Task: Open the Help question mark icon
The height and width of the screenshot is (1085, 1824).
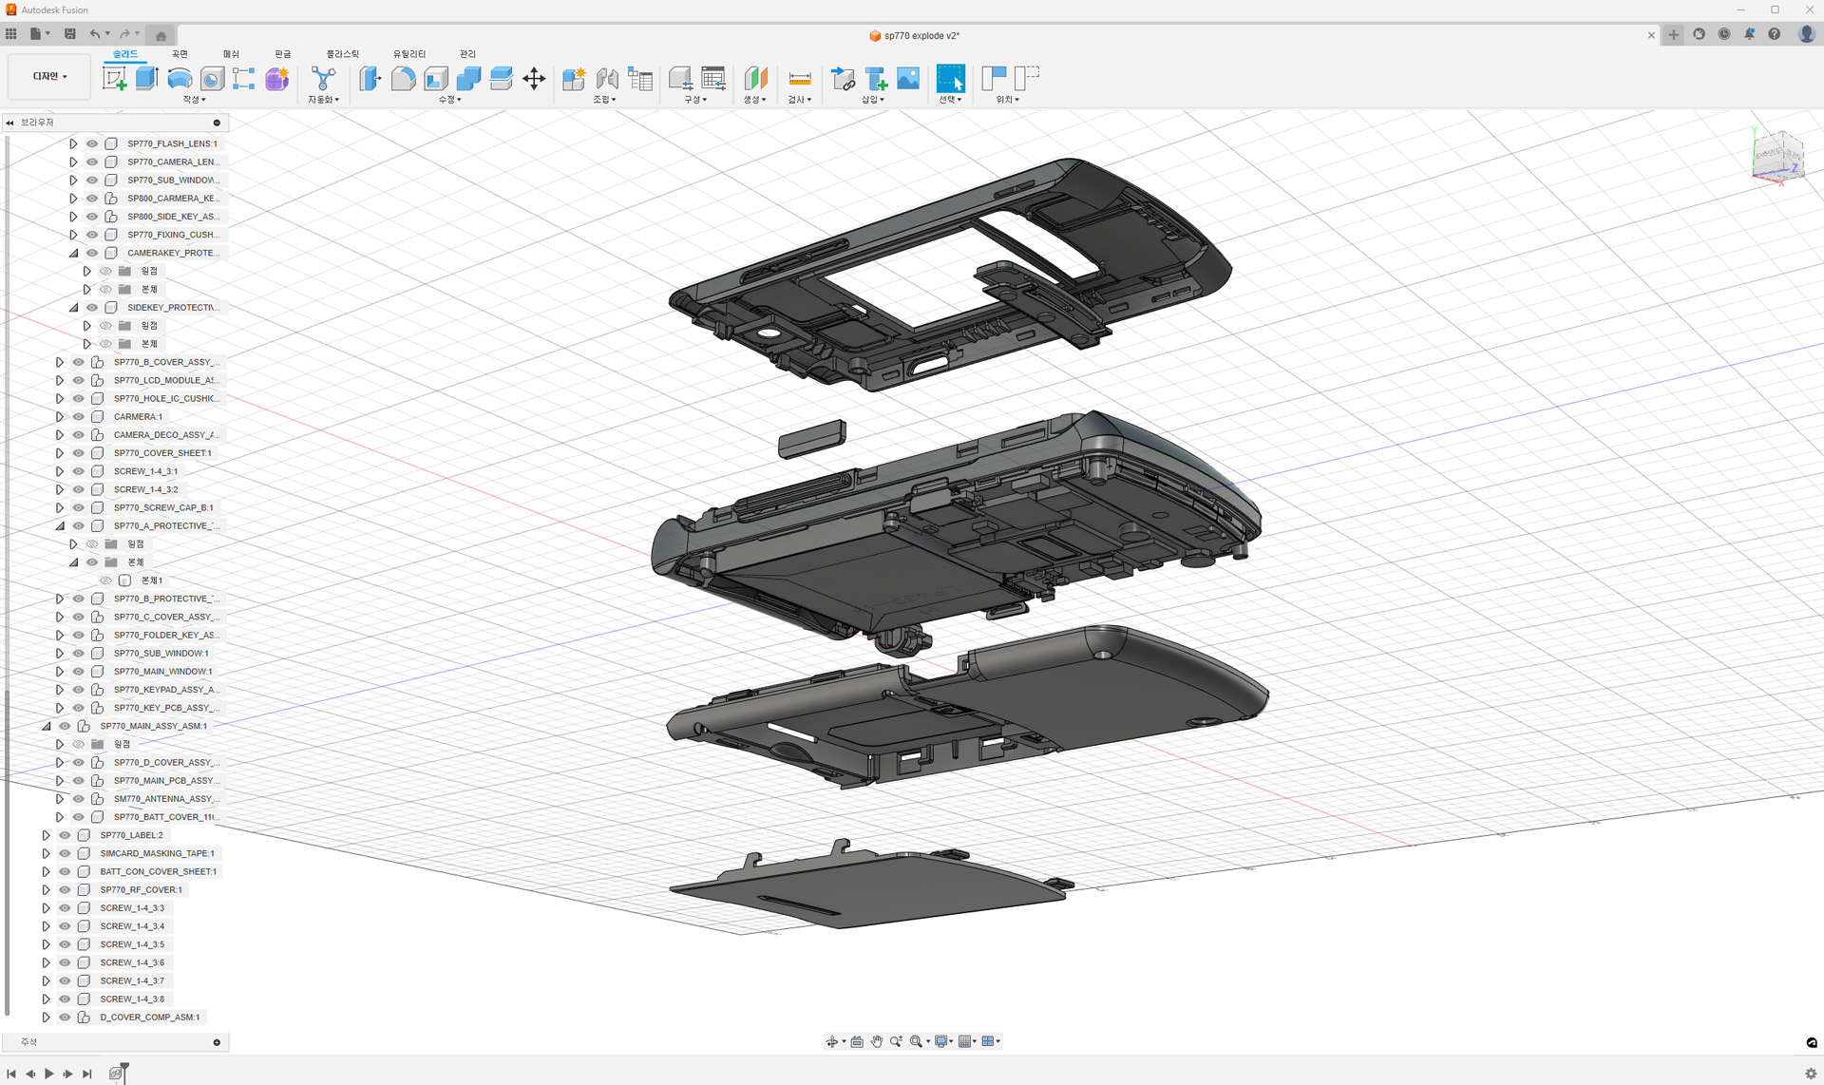Action: coord(1774,34)
